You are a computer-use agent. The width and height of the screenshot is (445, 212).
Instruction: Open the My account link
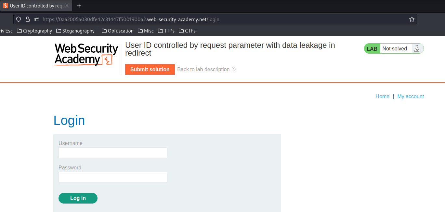[411, 96]
